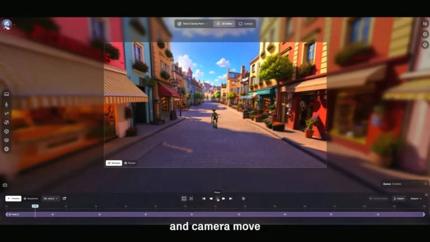Jump to end of timeline
The width and height of the screenshot is (430, 242).
click(x=231, y=199)
